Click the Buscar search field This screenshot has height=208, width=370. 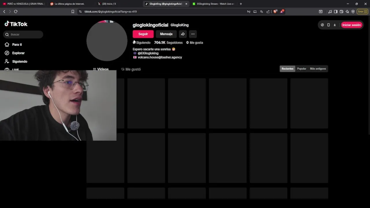[23, 34]
